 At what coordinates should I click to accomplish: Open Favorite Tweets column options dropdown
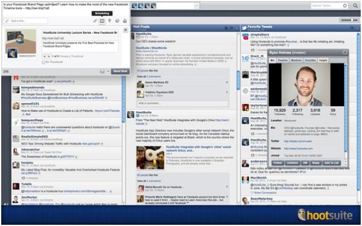[x=357, y=28]
